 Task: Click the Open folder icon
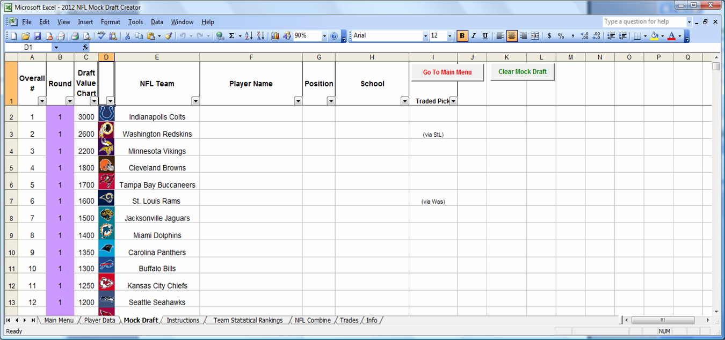(x=26, y=36)
